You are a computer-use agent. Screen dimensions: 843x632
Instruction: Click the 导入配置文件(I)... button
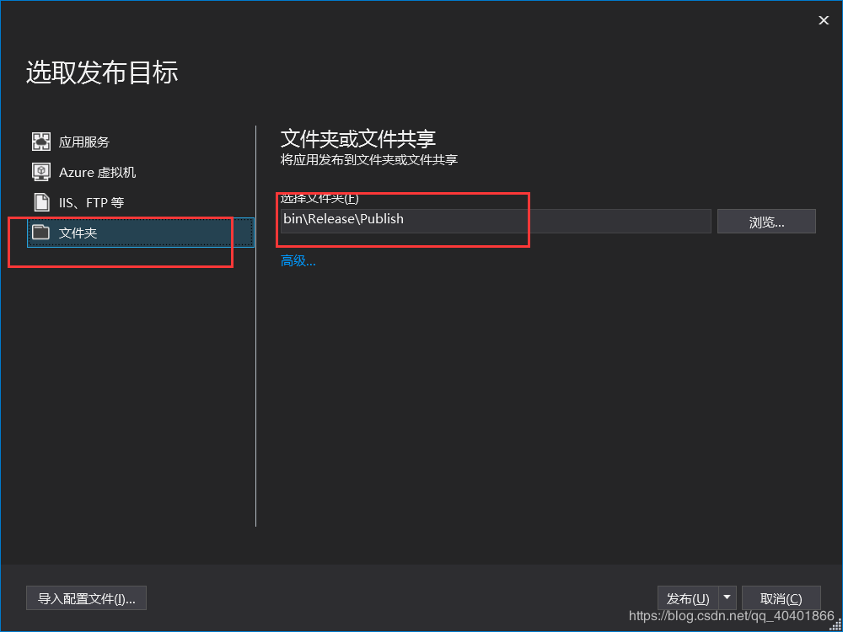pos(86,597)
